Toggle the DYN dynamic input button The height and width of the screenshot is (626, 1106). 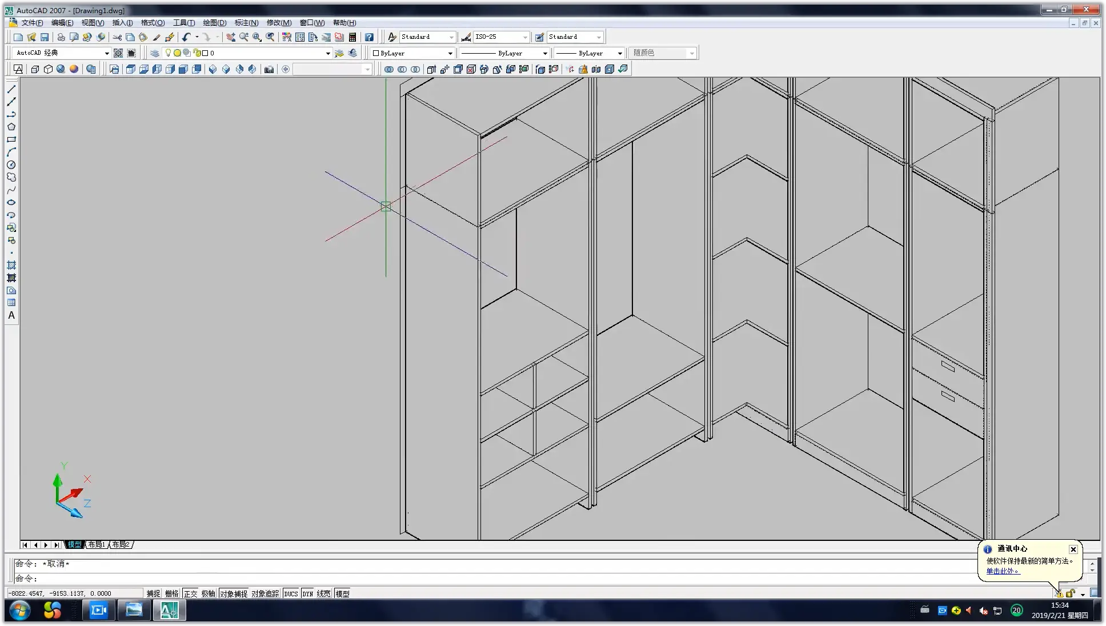click(307, 593)
